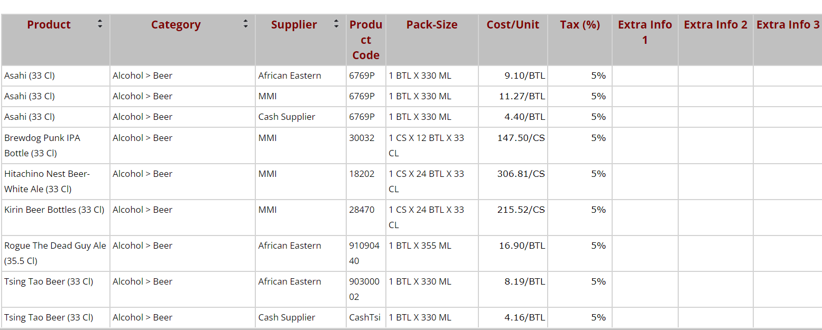
Task: Click the Cost/Unit column header
Action: pos(513,25)
